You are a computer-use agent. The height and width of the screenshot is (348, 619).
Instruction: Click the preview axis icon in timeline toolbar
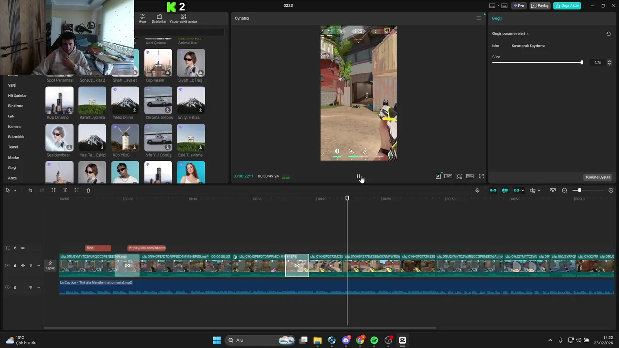[553, 190]
